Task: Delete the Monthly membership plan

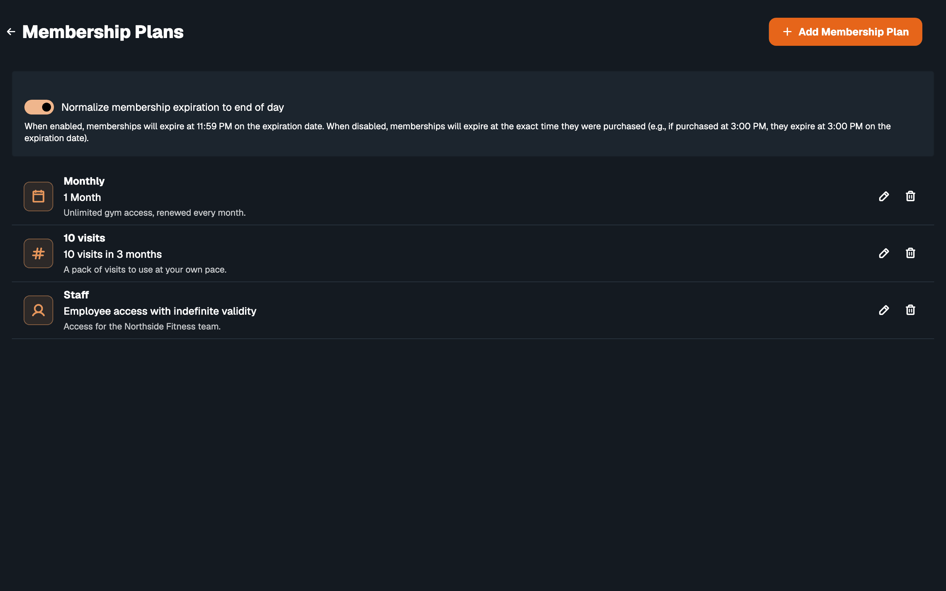Action: point(911,196)
